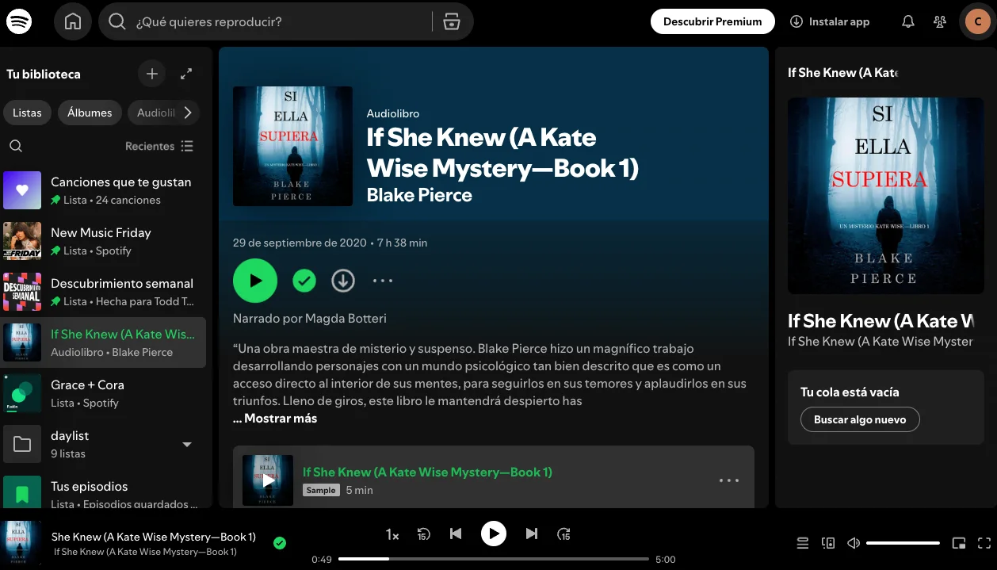Screen dimensions: 997x570
Task: Mute the volume speaker icon
Action: point(854,543)
